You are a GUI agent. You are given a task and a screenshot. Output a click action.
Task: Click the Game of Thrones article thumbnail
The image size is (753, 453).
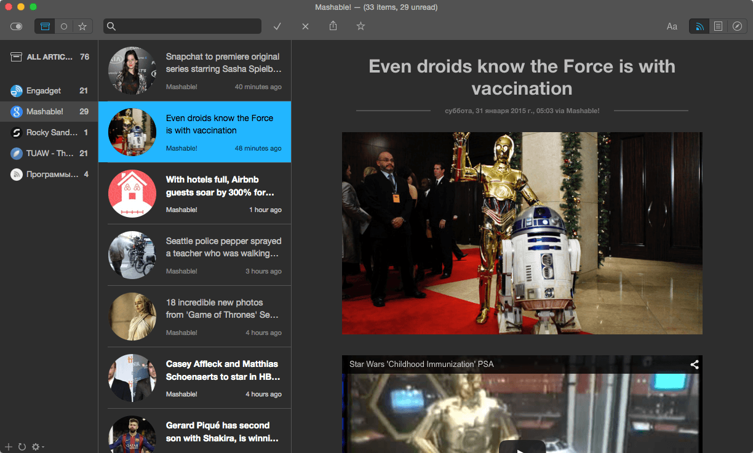(x=132, y=317)
